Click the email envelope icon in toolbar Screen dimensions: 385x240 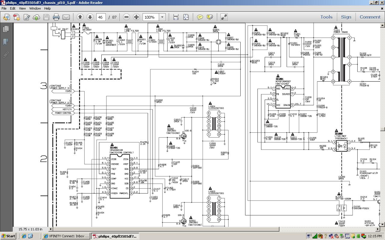pos(66,17)
